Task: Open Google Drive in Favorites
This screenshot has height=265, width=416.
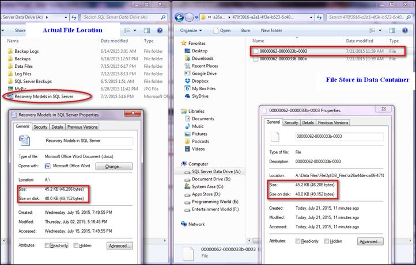Action: pyautogui.click(x=204, y=74)
